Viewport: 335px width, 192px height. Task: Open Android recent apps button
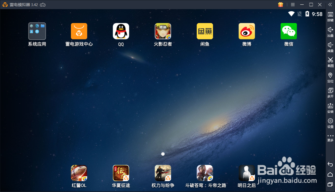tap(330, 184)
